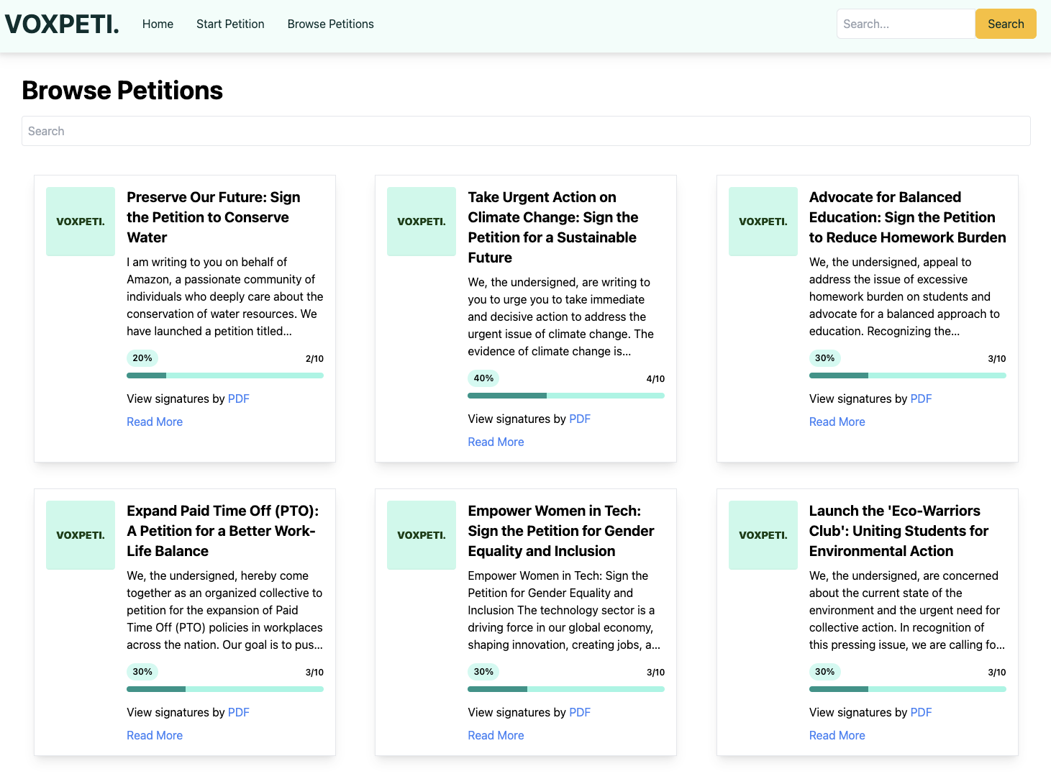Click the Climate Change petition thumbnail
The width and height of the screenshot is (1051, 774).
422,222
